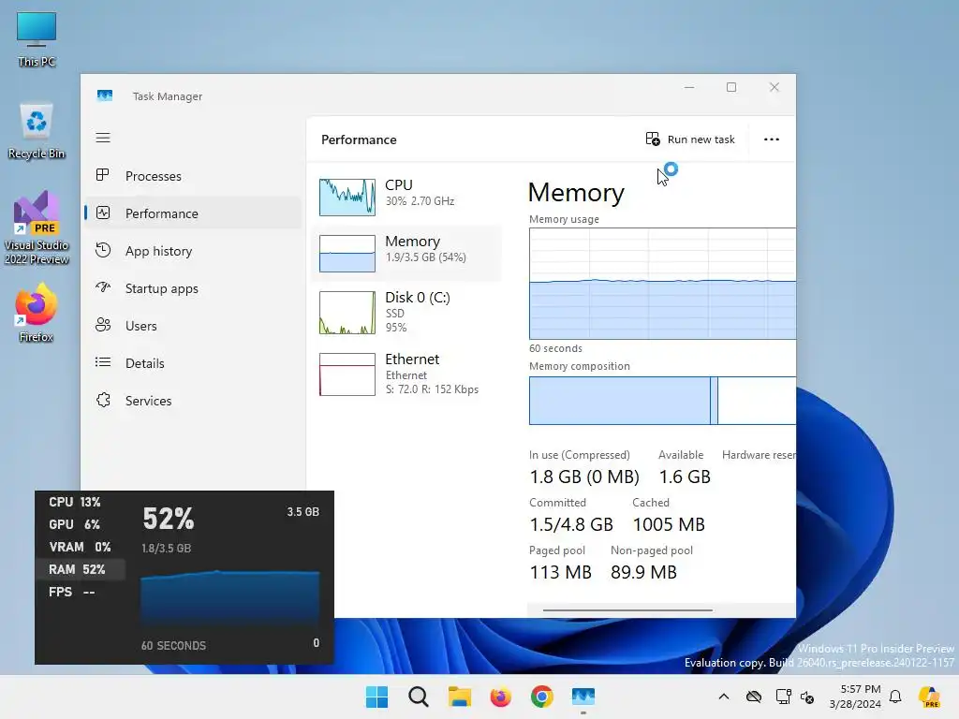Open This PC desktop icon
Image resolution: width=959 pixels, height=719 pixels.
click(37, 39)
